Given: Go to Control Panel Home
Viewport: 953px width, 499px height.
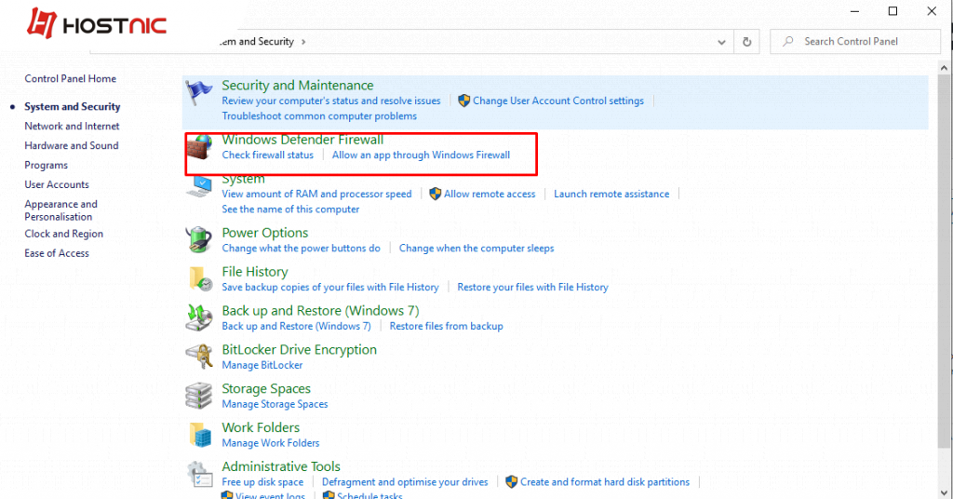Looking at the screenshot, I should coord(71,78).
